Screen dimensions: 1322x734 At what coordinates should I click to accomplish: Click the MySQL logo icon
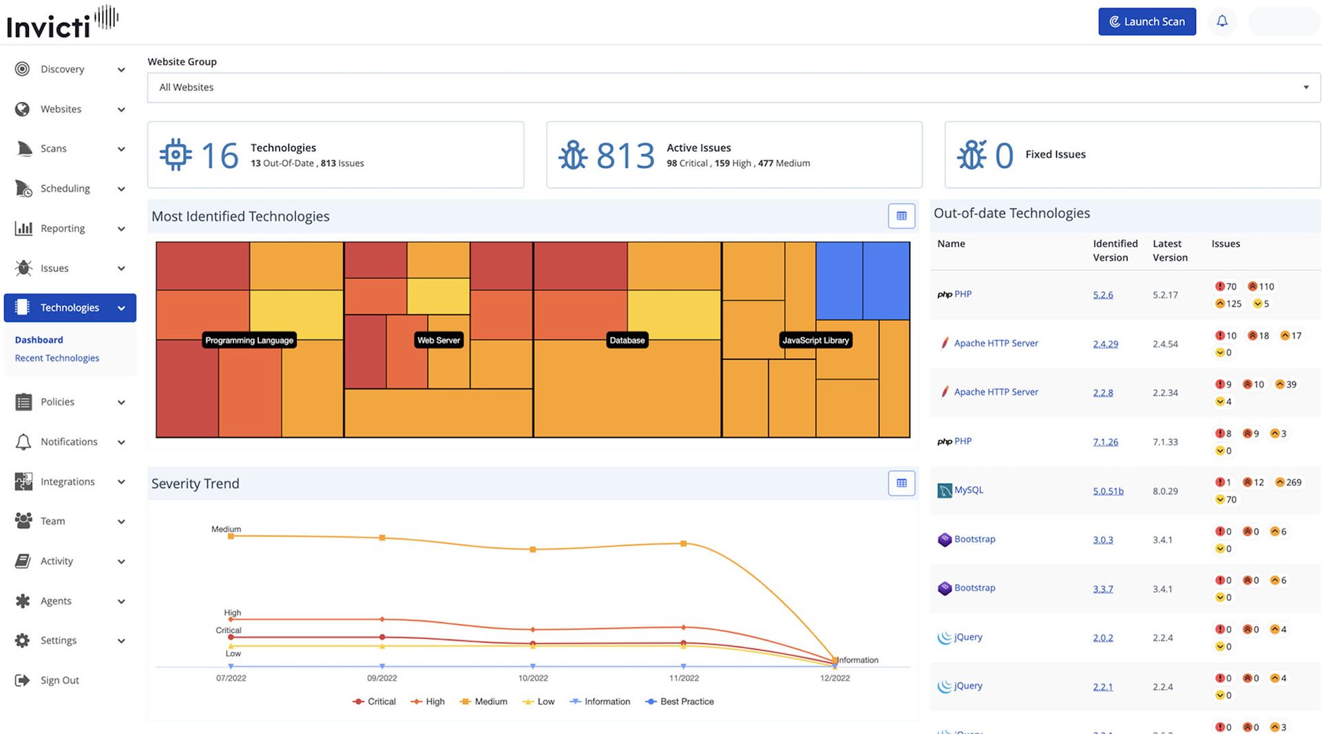[x=945, y=490]
